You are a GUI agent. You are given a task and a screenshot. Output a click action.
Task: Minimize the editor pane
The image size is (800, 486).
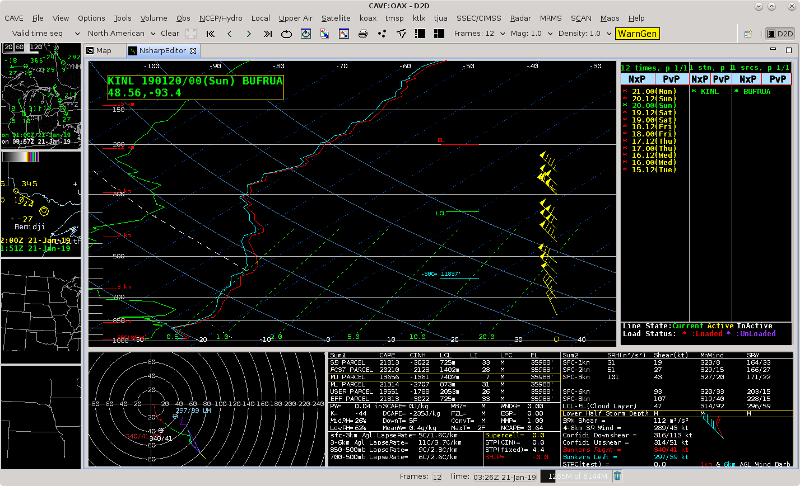pyautogui.click(x=773, y=50)
